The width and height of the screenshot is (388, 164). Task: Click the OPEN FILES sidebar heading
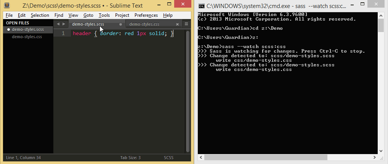[18, 23]
